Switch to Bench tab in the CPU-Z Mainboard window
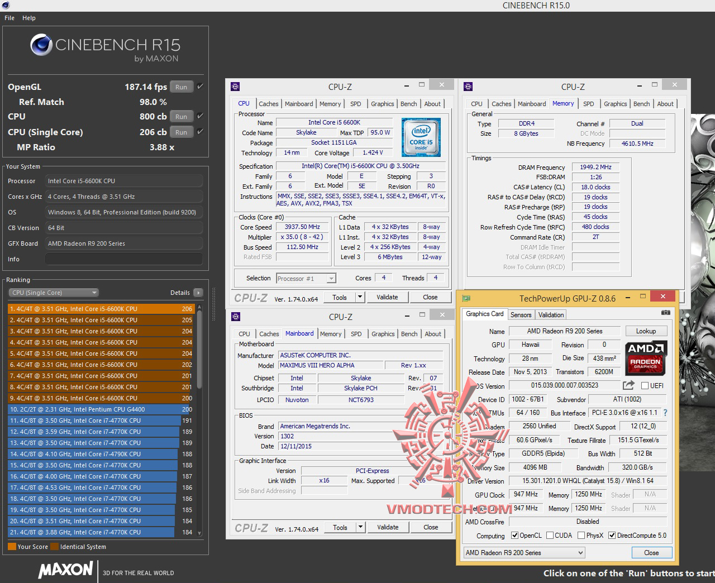 click(x=409, y=334)
